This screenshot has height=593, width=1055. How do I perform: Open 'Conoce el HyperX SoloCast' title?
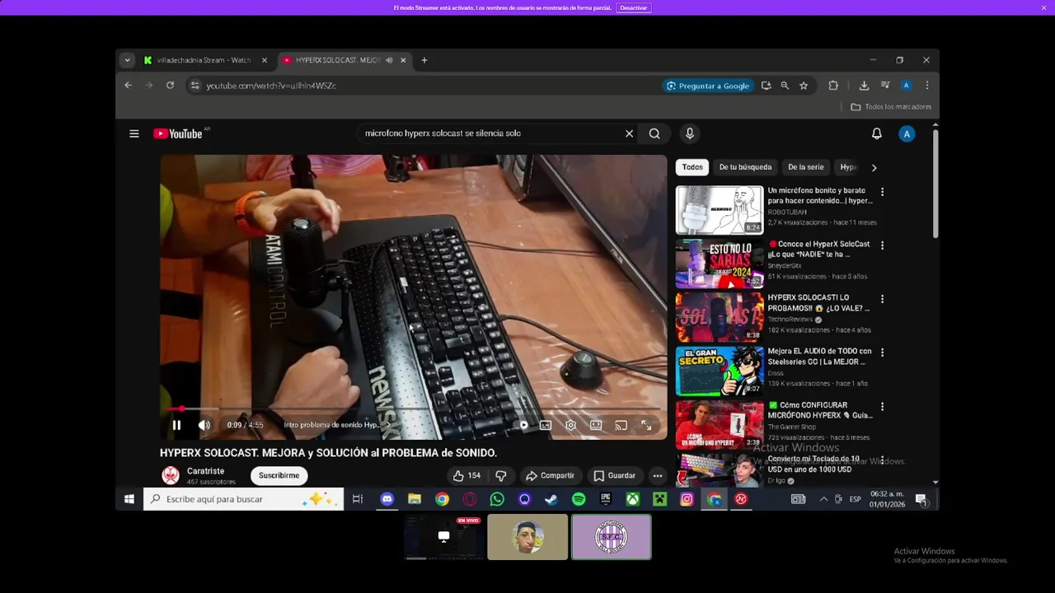[818, 250]
